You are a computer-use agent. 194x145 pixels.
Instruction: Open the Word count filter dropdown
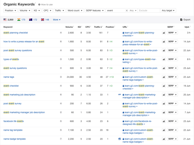click(x=75, y=10)
